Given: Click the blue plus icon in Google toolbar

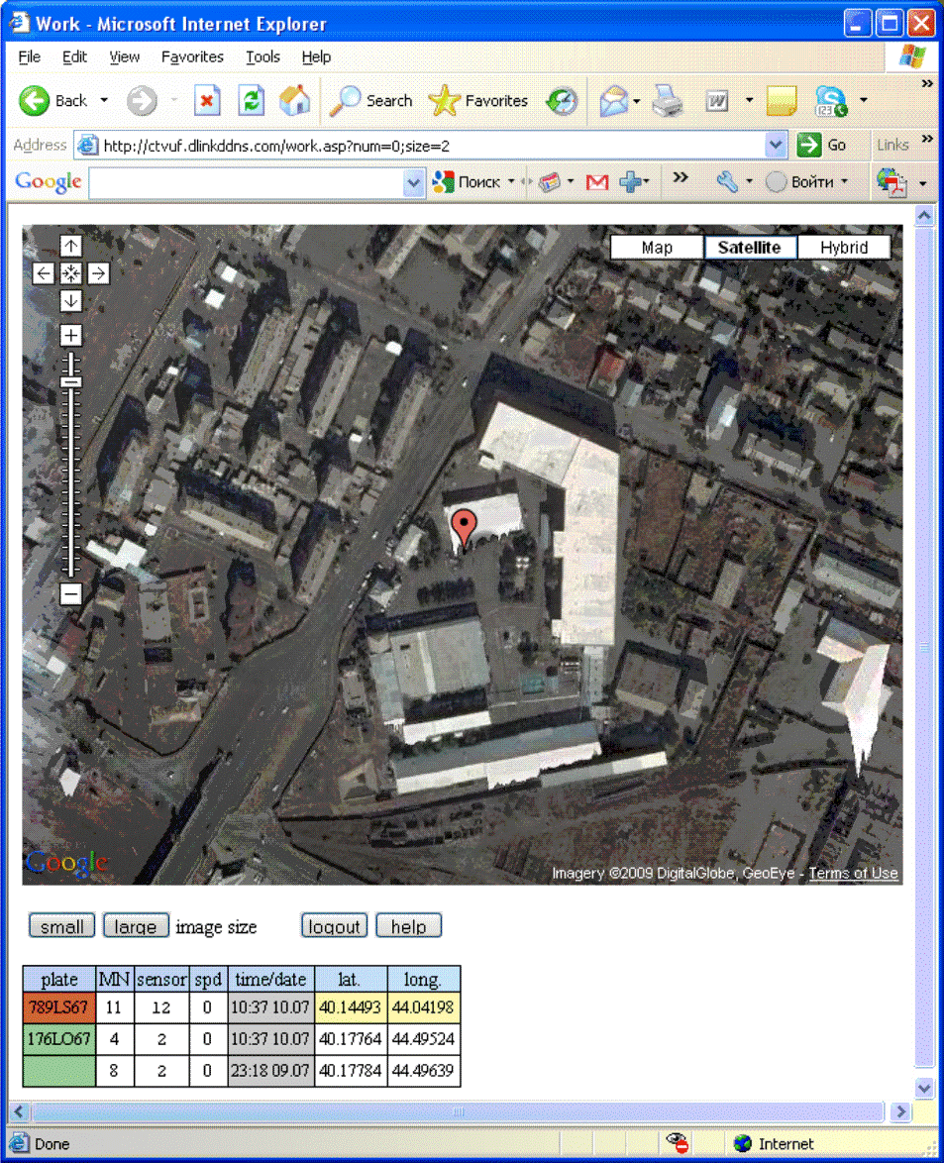Looking at the screenshot, I should [630, 181].
